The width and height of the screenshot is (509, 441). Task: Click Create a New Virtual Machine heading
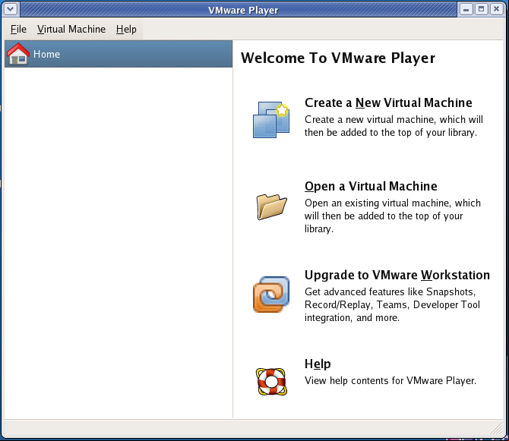388,102
